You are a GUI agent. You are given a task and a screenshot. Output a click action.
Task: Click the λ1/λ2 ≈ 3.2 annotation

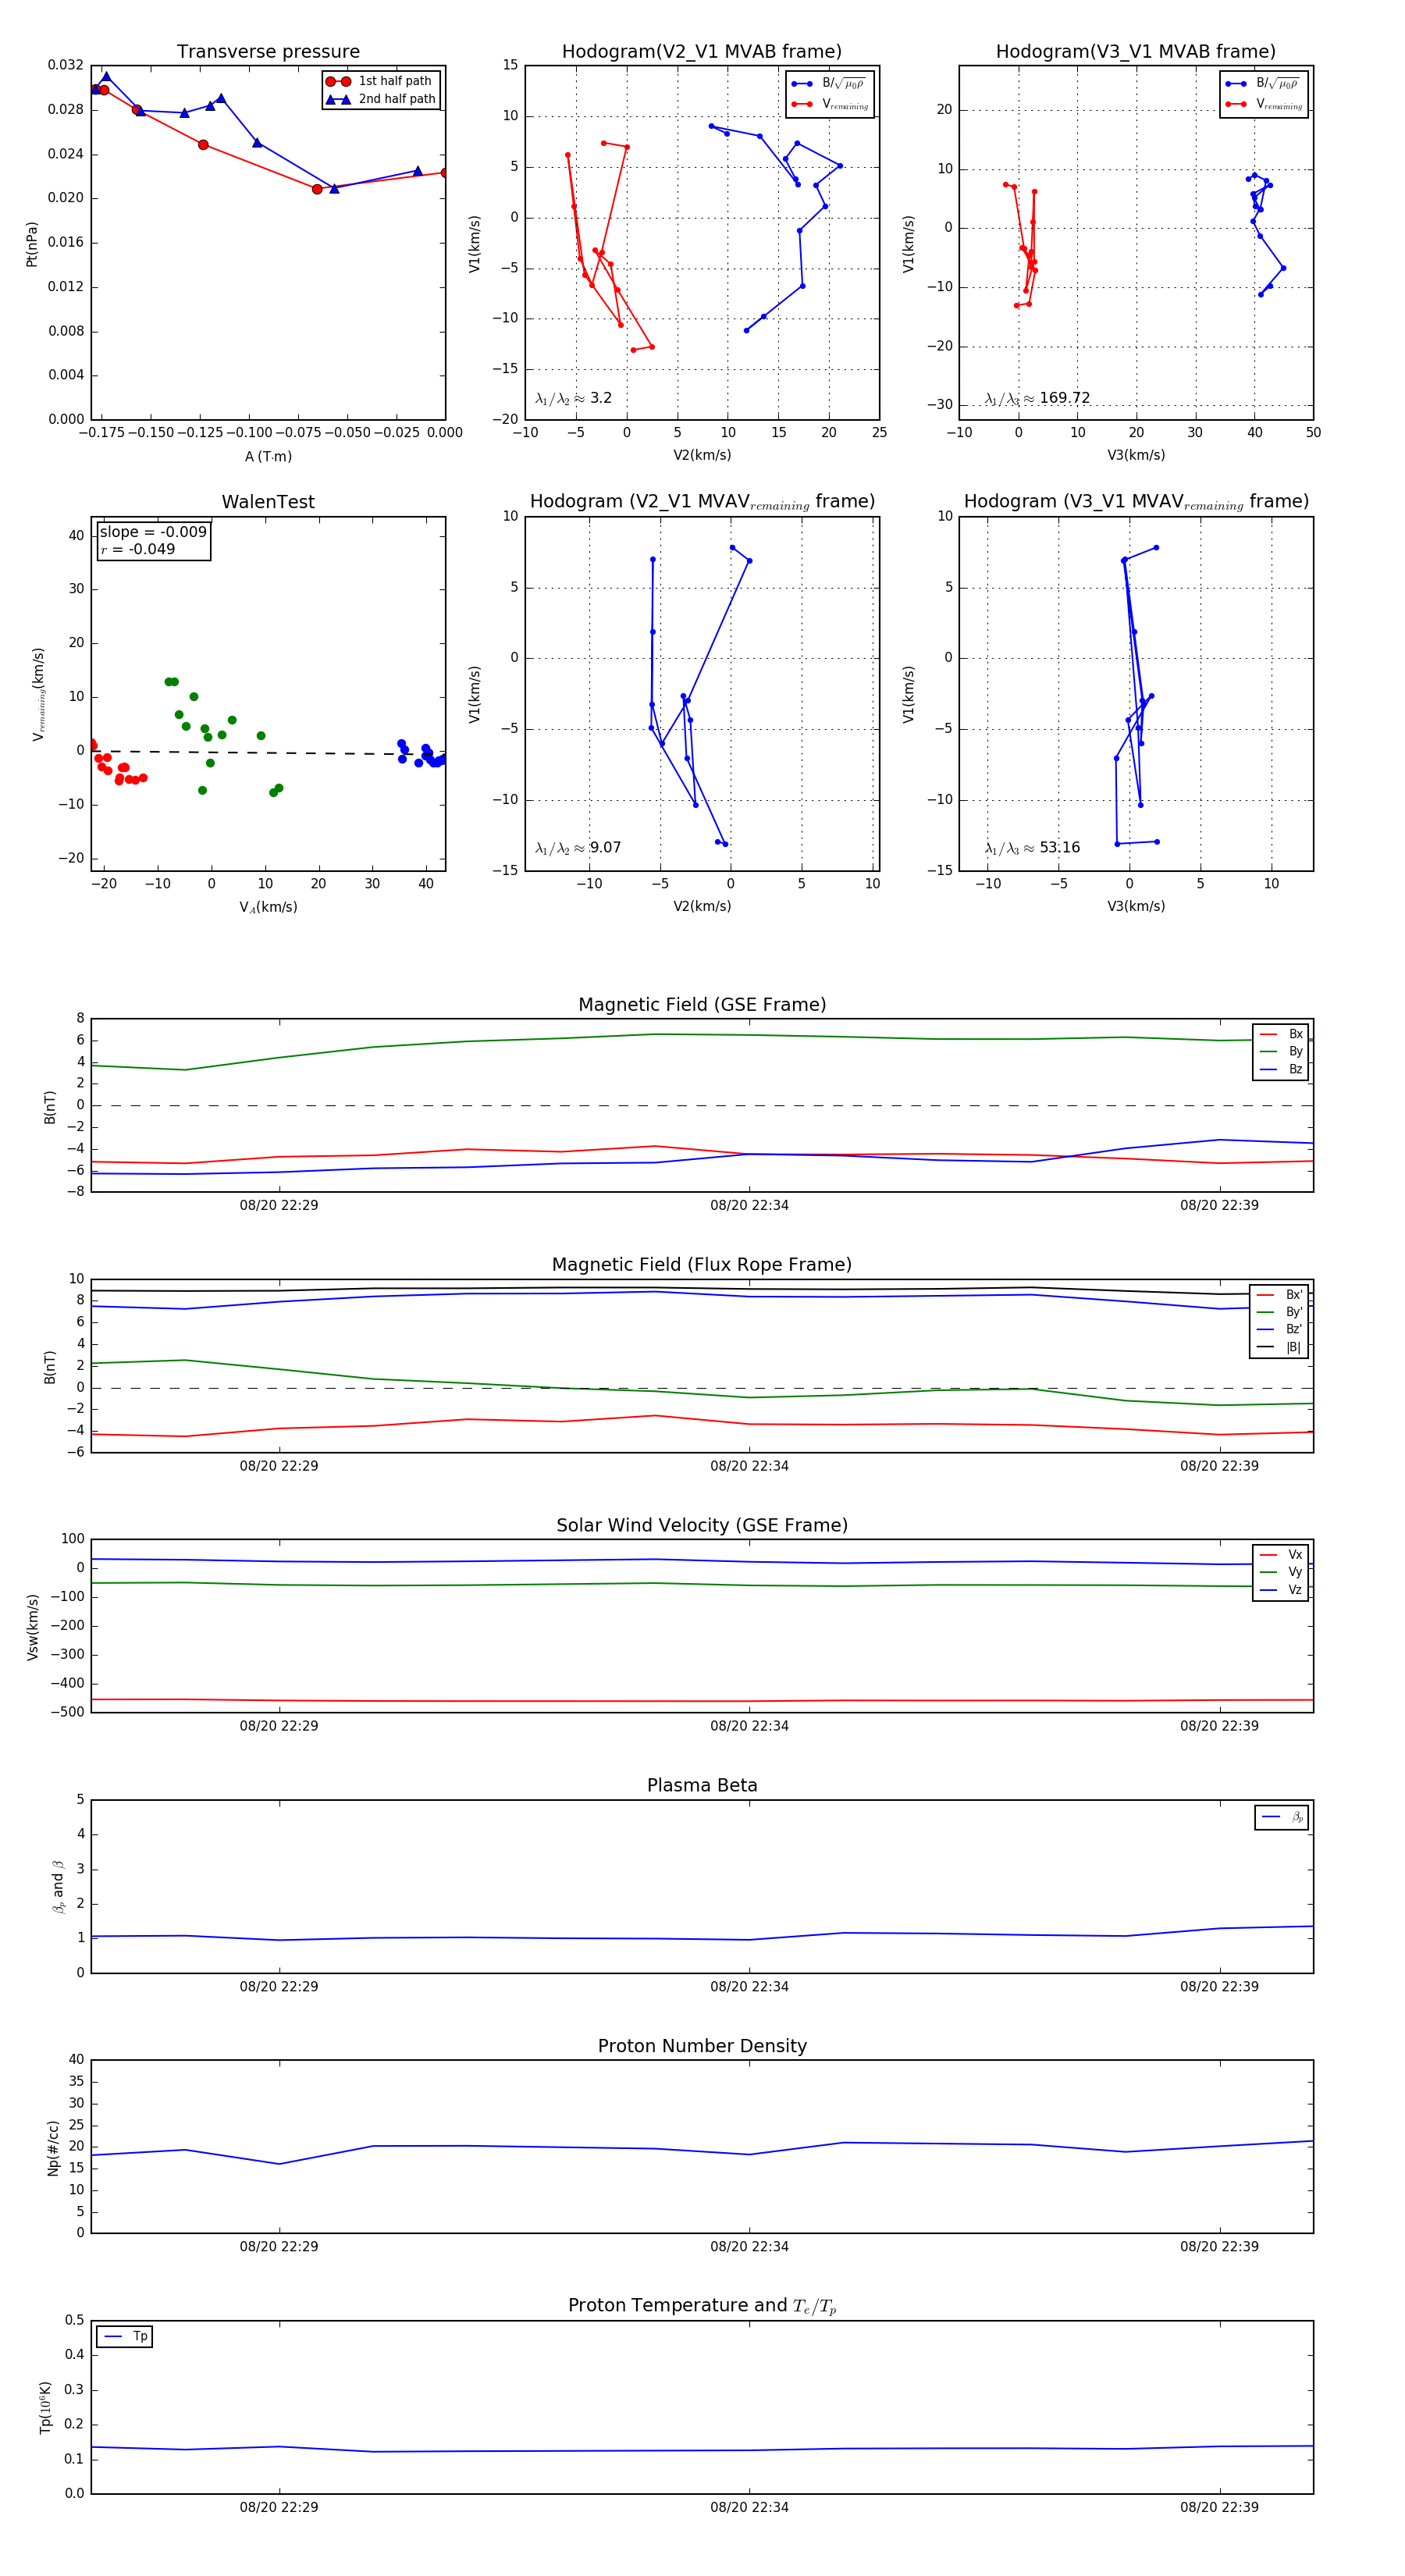(x=573, y=398)
